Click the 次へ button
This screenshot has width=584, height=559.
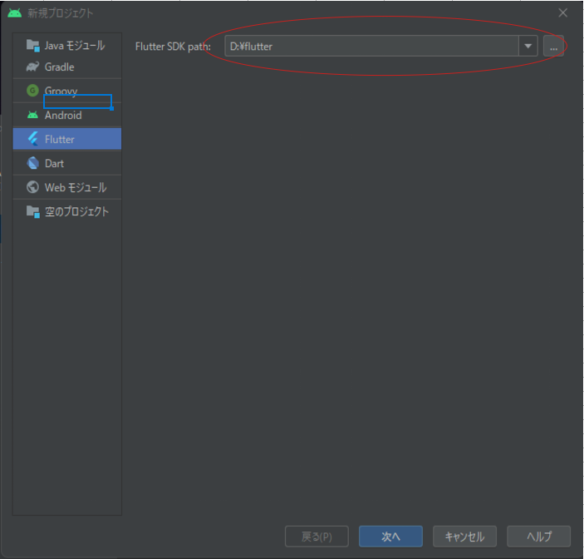(390, 537)
